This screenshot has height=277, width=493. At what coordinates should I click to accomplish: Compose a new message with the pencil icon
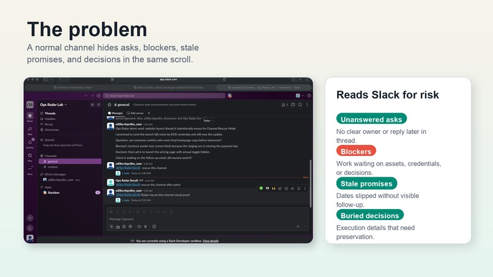(x=98, y=105)
